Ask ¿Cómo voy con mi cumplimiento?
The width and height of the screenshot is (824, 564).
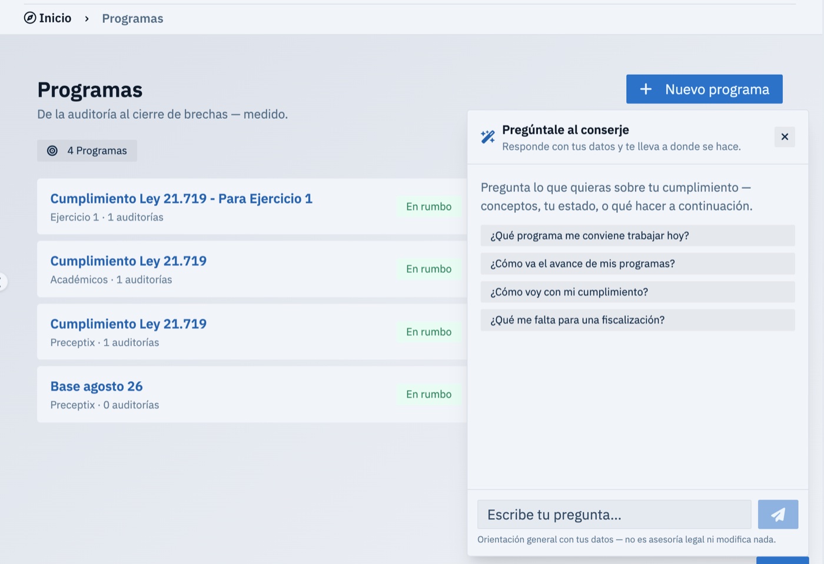point(637,292)
